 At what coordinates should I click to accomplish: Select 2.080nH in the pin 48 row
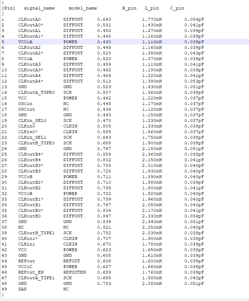coord(152,283)
